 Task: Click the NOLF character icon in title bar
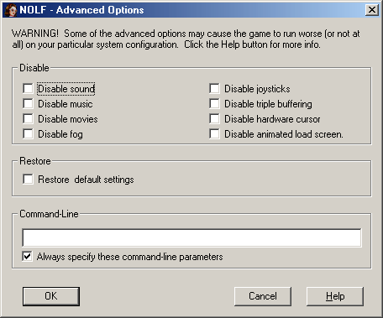(x=11, y=10)
